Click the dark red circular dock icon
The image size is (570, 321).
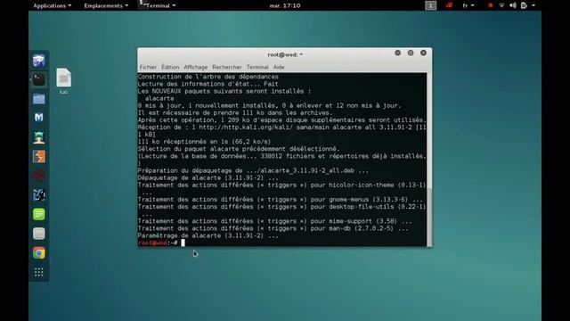pyautogui.click(x=39, y=176)
